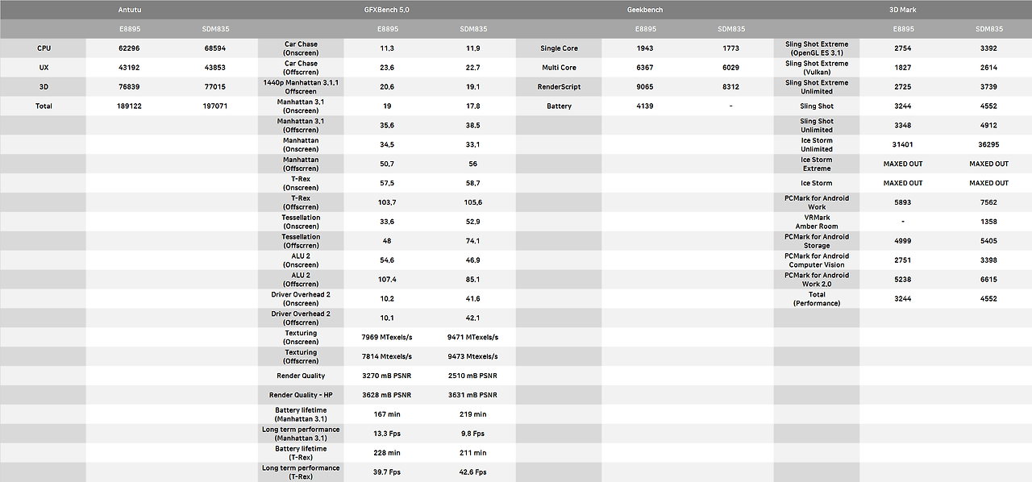The width and height of the screenshot is (1032, 482).
Task: Select the VRMark score 1358
Action: point(988,222)
